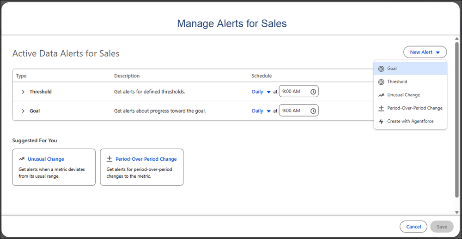
Task: Click 'Active Data Alerts for Sales' heading
Action: coord(66,53)
